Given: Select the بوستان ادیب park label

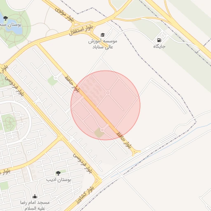Looking at the screenshot, I should [59, 180].
